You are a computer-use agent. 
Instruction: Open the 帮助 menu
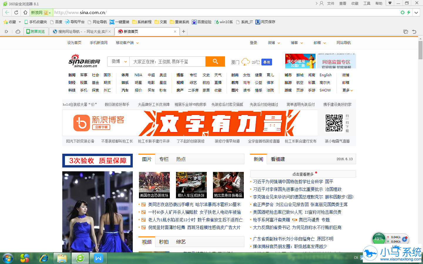(379, 4)
